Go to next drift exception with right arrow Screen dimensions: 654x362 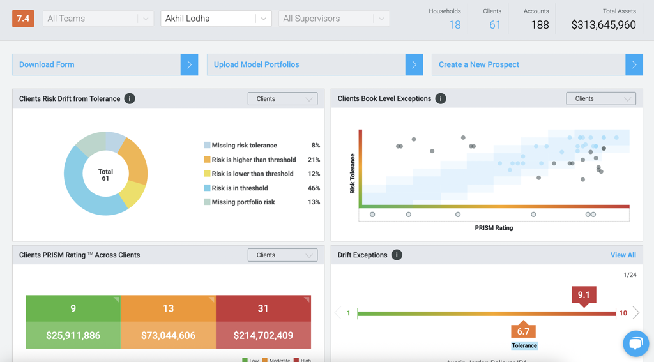pyautogui.click(x=636, y=313)
